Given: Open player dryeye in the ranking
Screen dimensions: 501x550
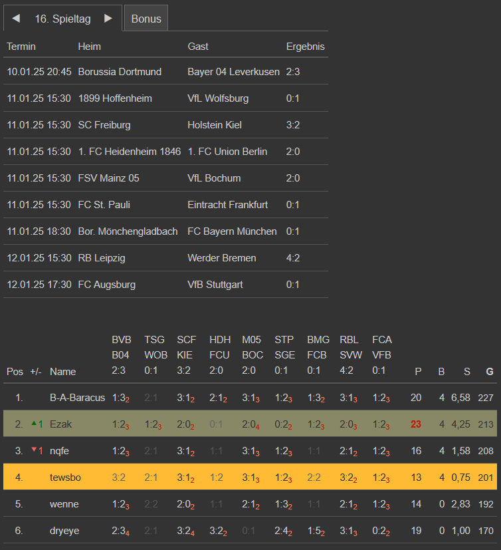Looking at the screenshot, I should pyautogui.click(x=65, y=531).
